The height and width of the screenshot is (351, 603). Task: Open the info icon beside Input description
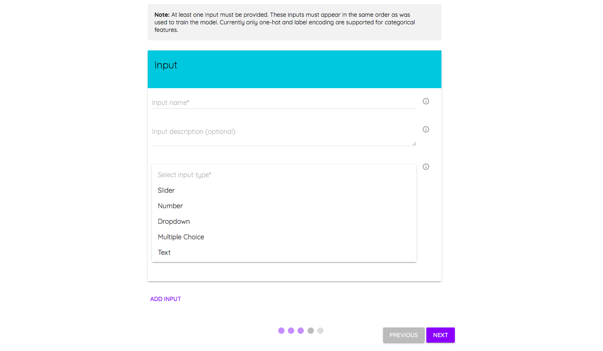coord(426,129)
